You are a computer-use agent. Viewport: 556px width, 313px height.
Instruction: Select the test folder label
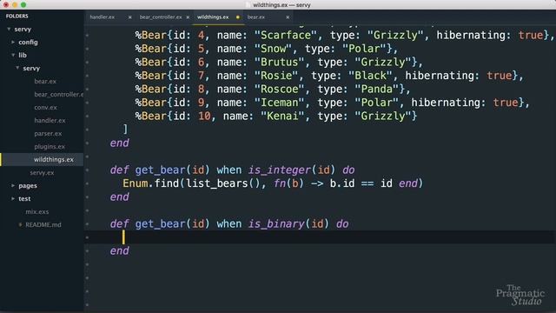pos(24,199)
